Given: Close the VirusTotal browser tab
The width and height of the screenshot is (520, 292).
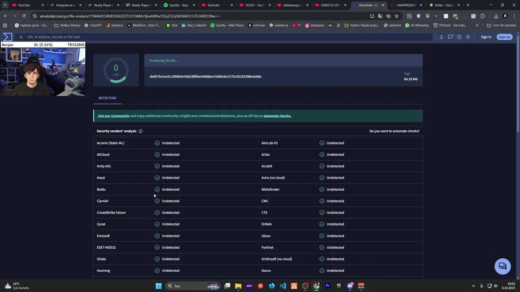Looking at the screenshot, I should coord(383,5).
